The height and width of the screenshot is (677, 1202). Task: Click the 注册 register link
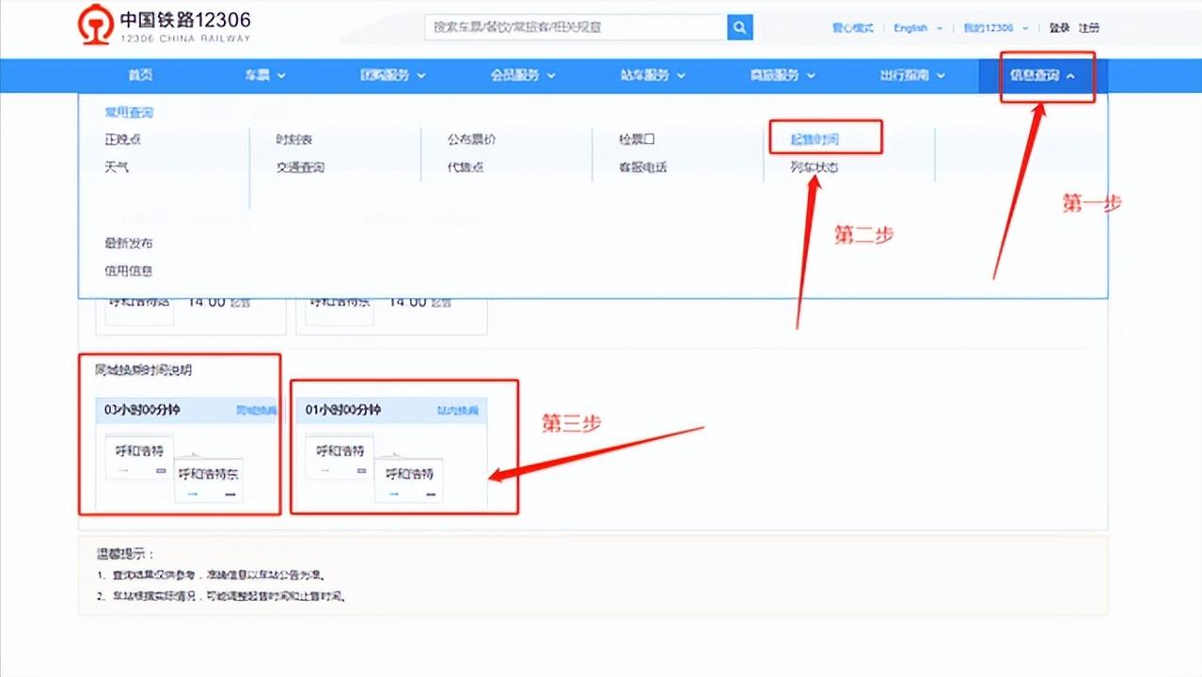point(1088,28)
